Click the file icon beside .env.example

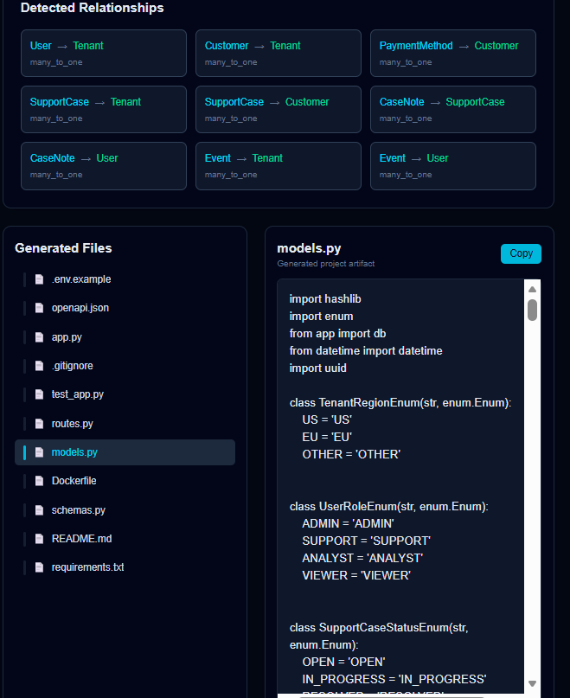(x=39, y=279)
